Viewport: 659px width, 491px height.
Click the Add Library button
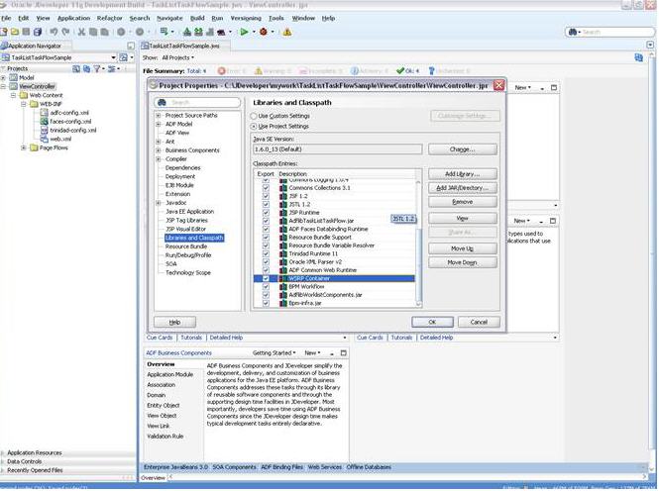463,174
